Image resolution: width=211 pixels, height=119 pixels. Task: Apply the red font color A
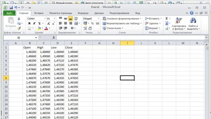[x=46, y=28]
